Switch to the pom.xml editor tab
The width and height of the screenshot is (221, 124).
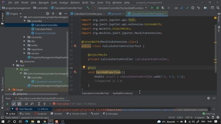pyautogui.click(x=116, y=14)
